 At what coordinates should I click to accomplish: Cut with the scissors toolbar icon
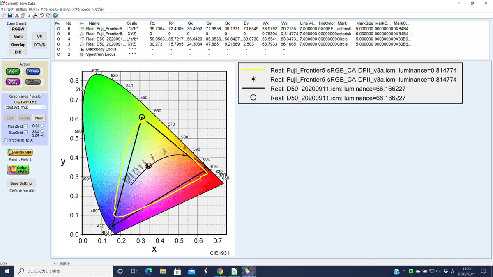coord(17,15)
